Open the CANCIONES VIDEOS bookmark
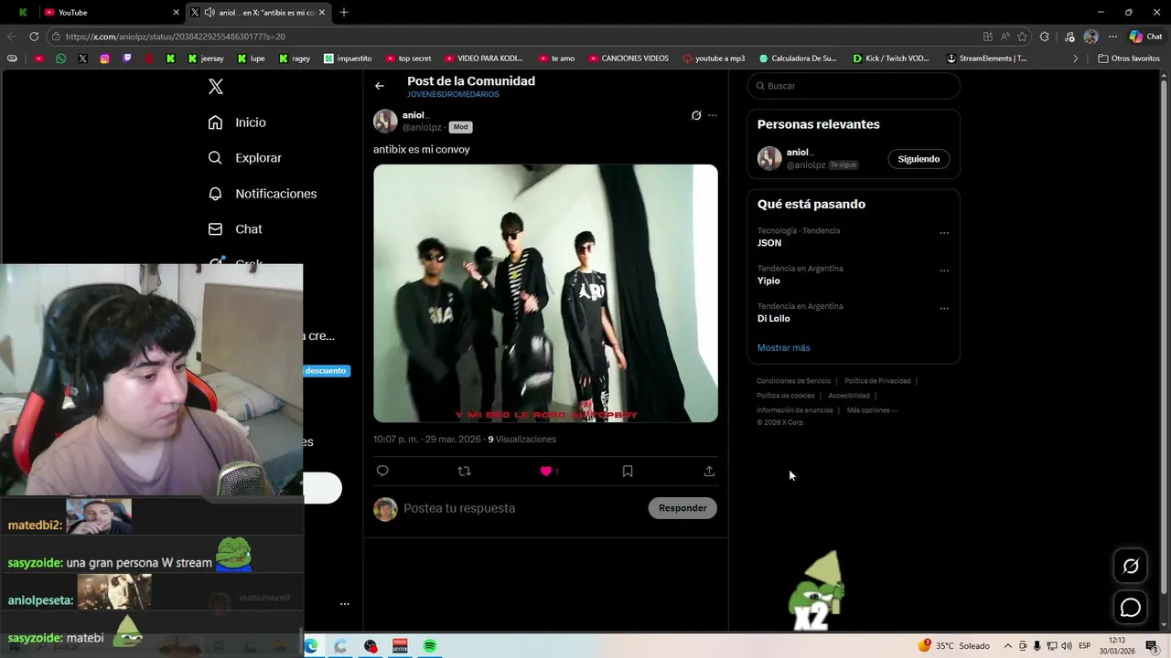 [628, 58]
